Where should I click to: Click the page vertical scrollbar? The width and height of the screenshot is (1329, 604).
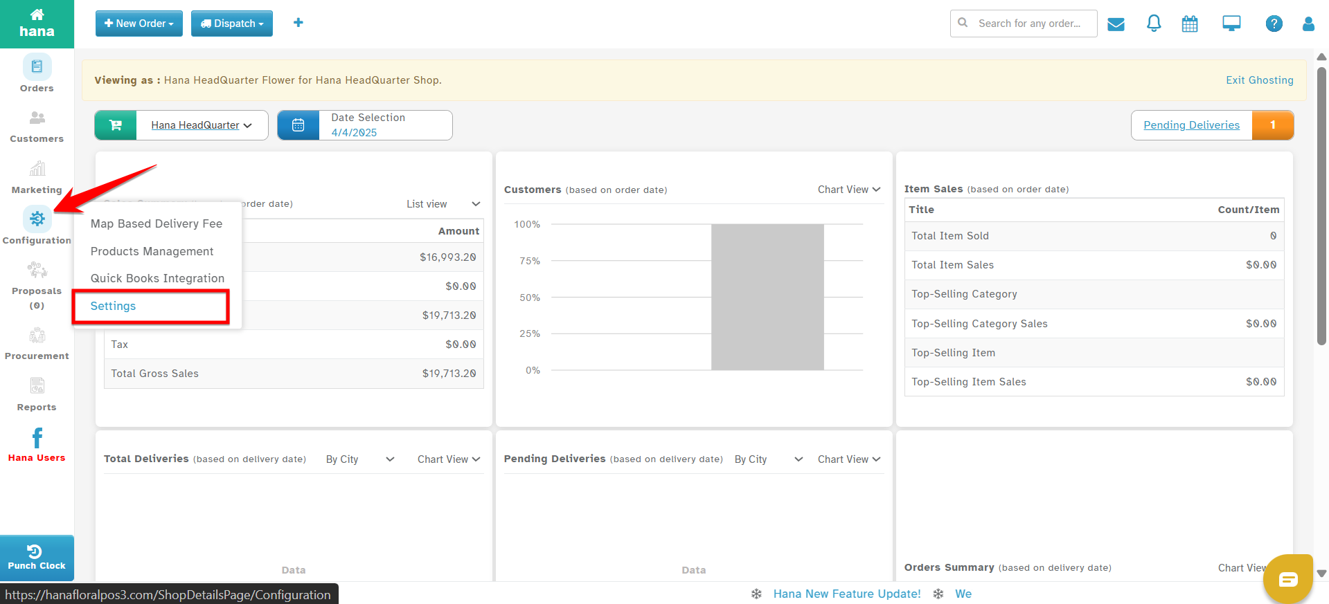pyautogui.click(x=1321, y=205)
